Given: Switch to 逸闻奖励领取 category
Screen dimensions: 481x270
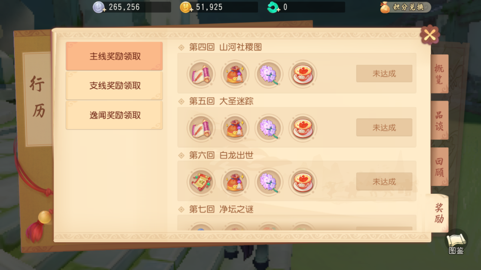Looking at the screenshot, I should [114, 115].
